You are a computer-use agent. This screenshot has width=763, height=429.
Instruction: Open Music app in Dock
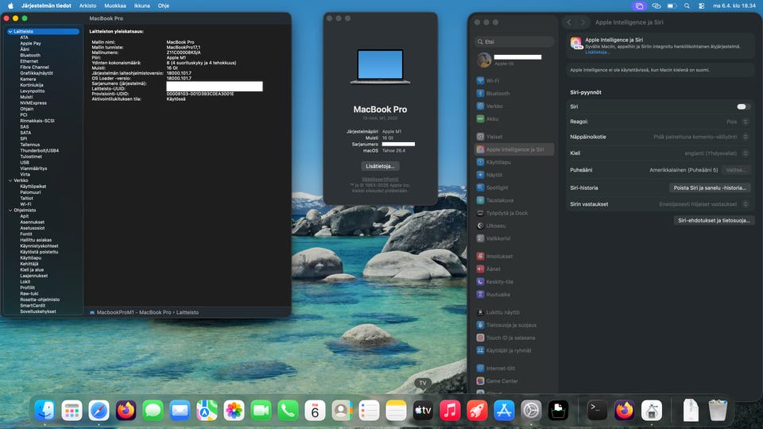[x=450, y=411]
